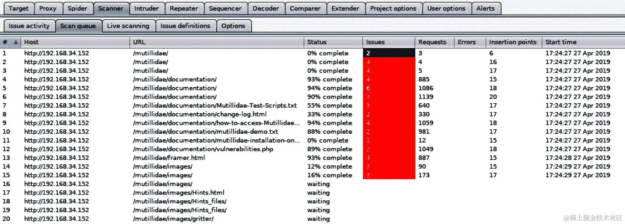Click requests value 1049 in row 12
This screenshot has width=625, height=224.
coord(426,149)
